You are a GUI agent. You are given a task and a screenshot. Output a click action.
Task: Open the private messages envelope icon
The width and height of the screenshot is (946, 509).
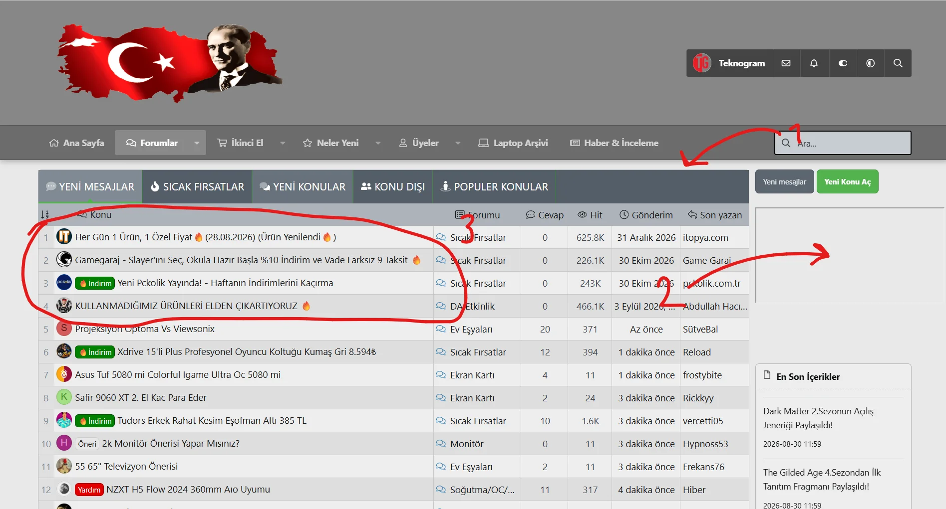tap(786, 63)
